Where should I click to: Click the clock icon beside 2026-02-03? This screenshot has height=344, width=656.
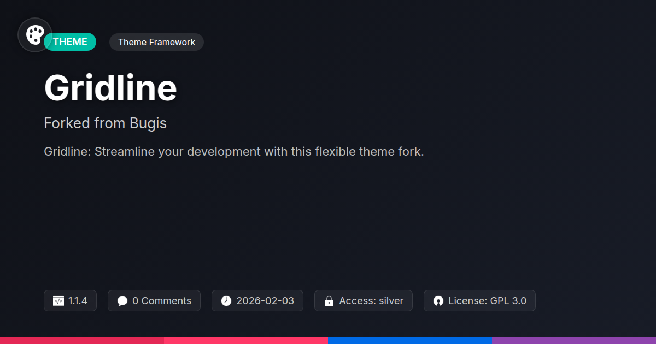click(x=226, y=301)
